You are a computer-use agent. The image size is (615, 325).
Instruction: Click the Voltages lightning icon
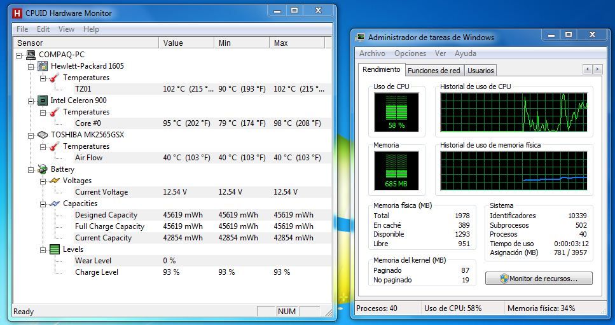[55, 181]
